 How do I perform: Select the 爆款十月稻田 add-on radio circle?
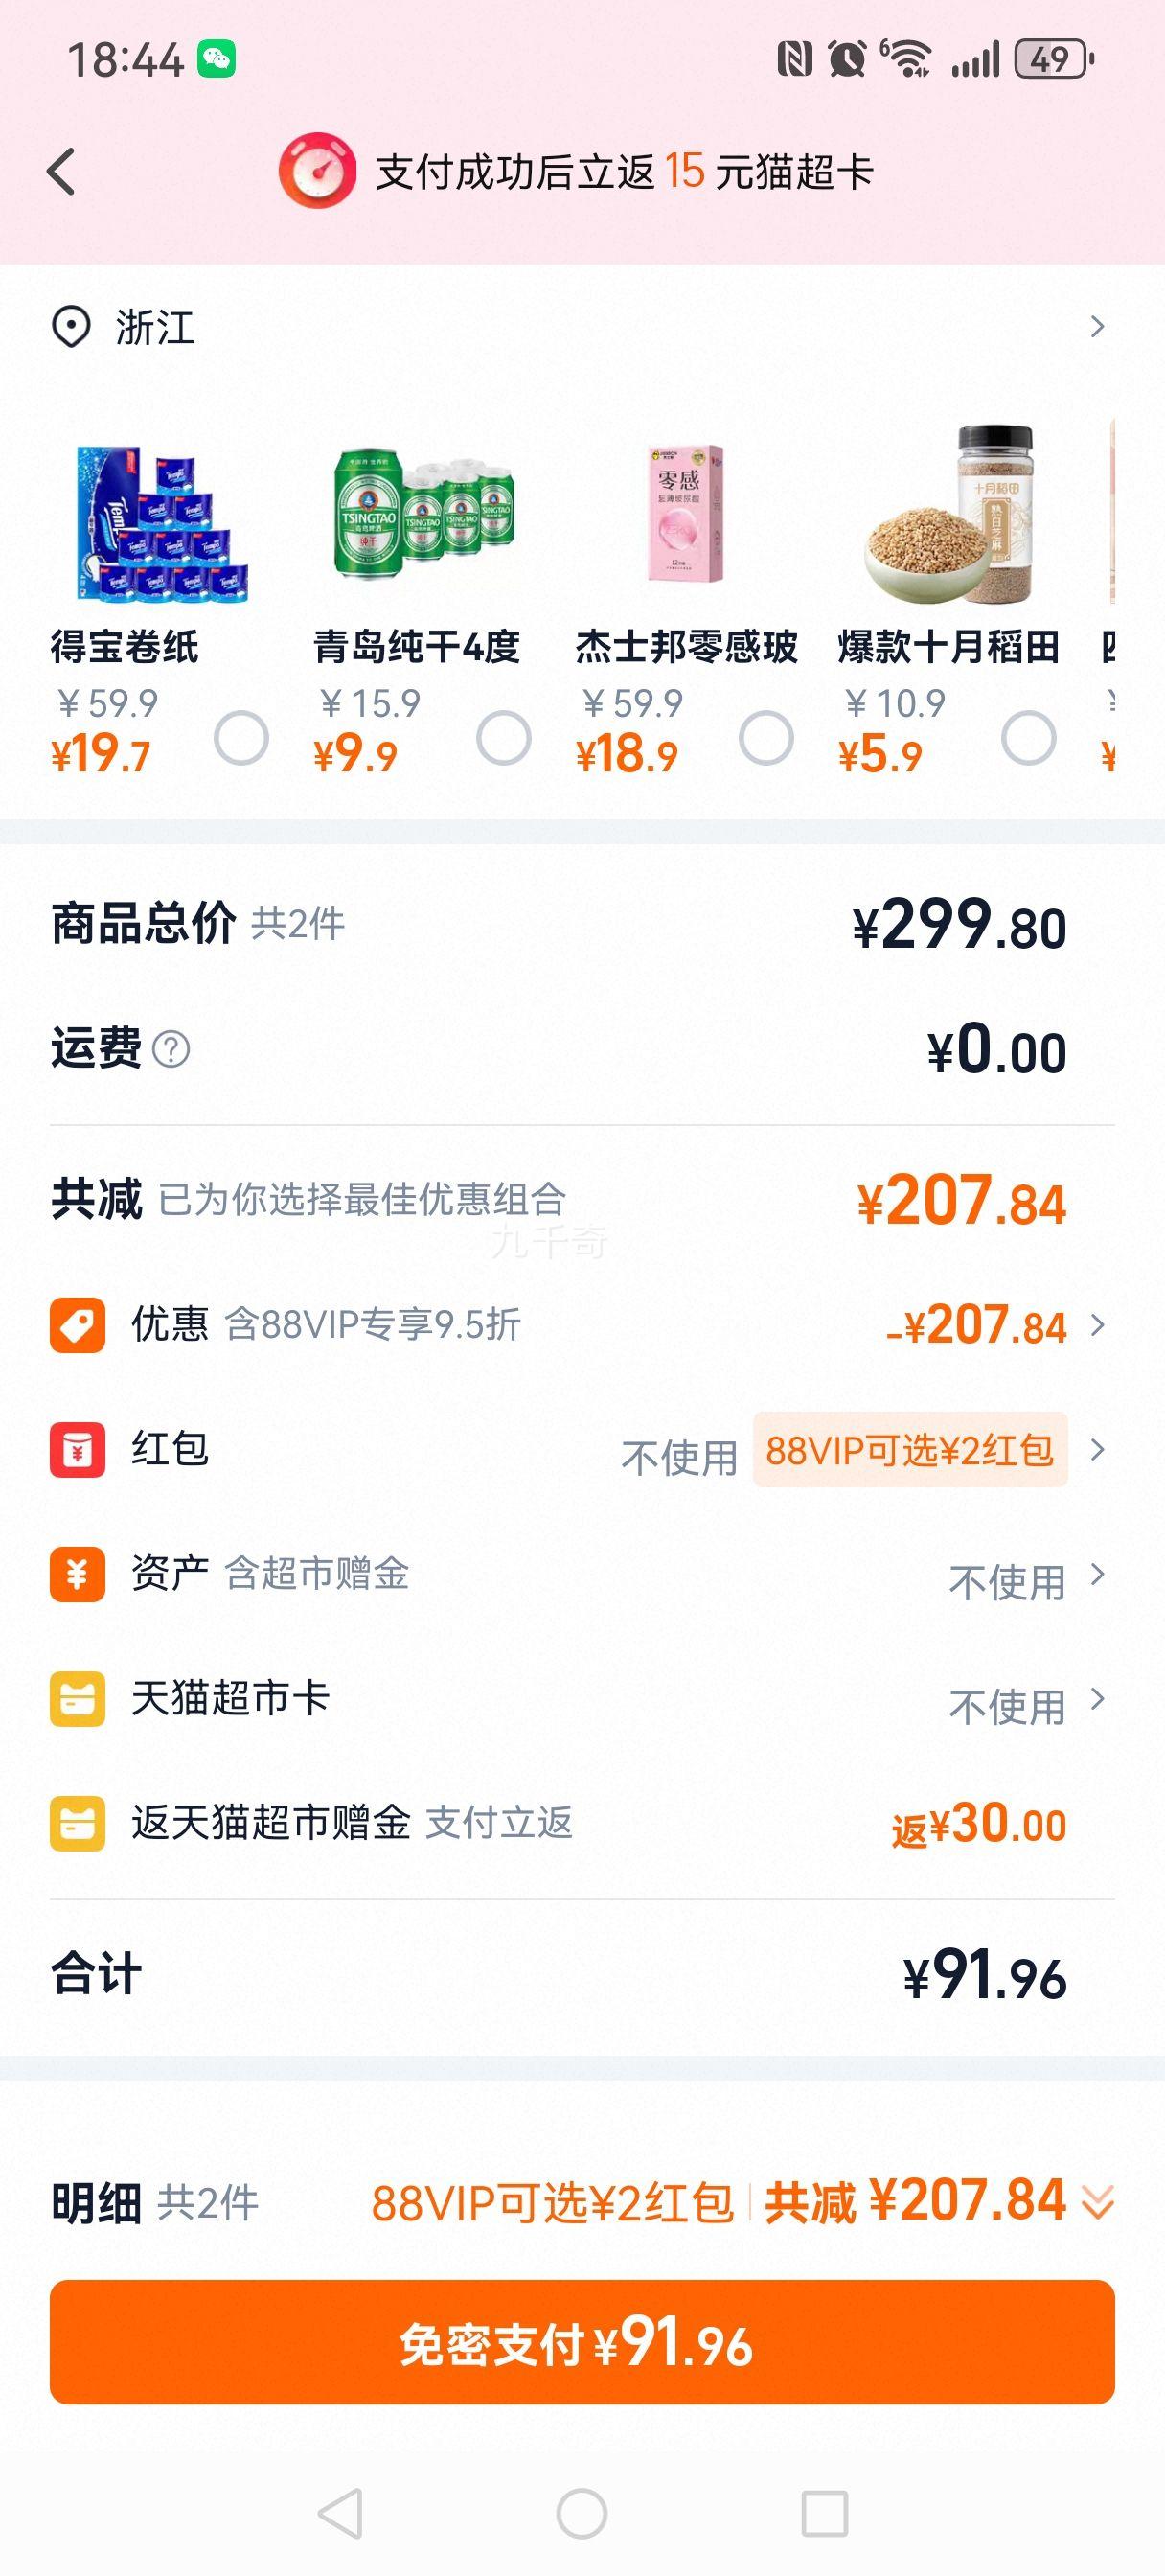point(1029,738)
